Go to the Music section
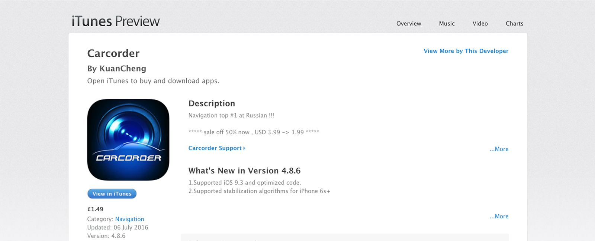This screenshot has height=241, width=595. coord(447,23)
